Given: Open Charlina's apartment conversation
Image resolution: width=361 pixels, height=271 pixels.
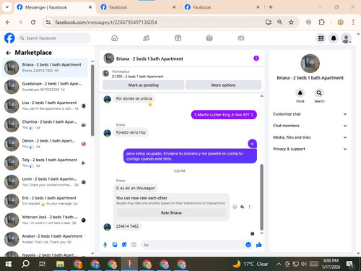Looking at the screenshot, I should click(45, 125).
